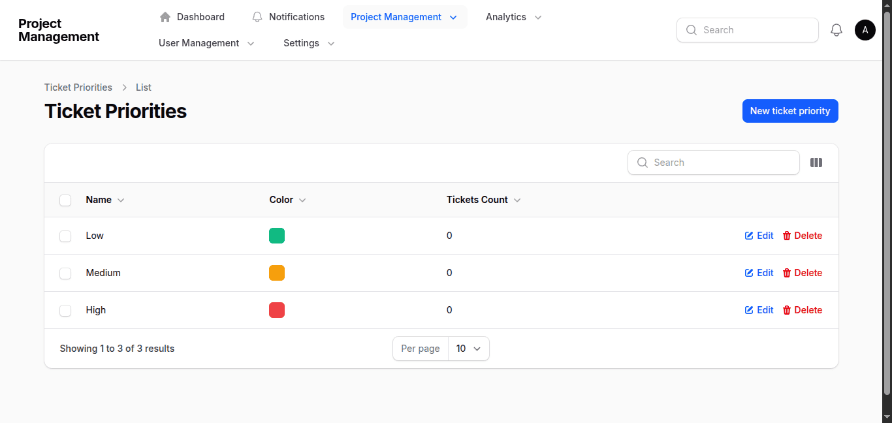Open notifications via the top-right bell icon
892x423 pixels.
coord(836,29)
